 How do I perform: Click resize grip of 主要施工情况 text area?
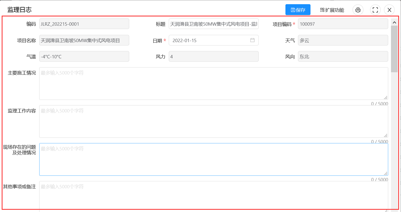pyautogui.click(x=386, y=97)
